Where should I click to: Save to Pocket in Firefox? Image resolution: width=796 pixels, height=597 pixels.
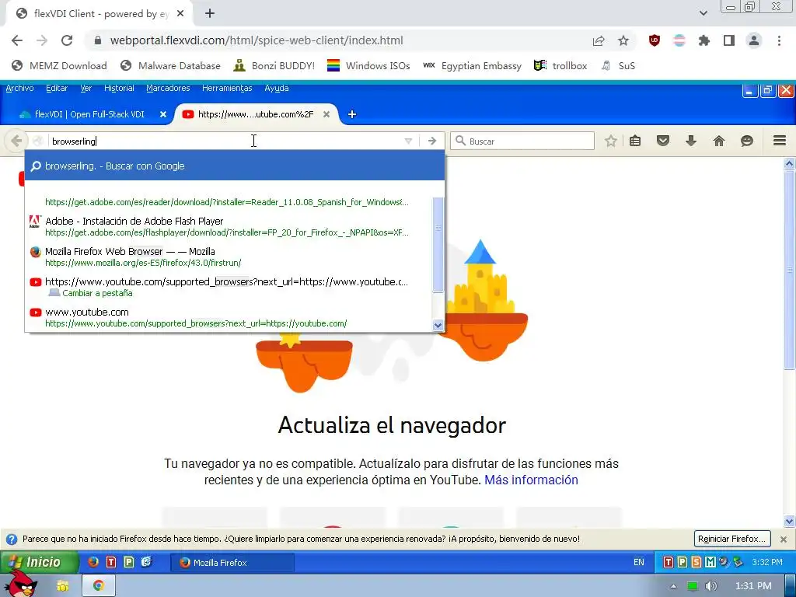[663, 141]
